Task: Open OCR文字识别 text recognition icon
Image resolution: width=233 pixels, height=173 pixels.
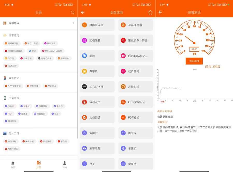Action: pyautogui.click(x=123, y=102)
